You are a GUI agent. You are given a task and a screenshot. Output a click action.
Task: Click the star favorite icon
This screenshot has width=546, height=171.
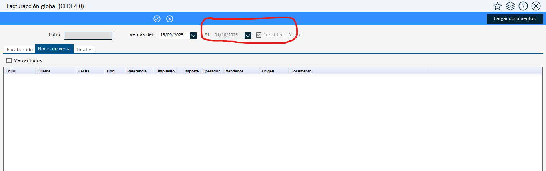tap(497, 6)
